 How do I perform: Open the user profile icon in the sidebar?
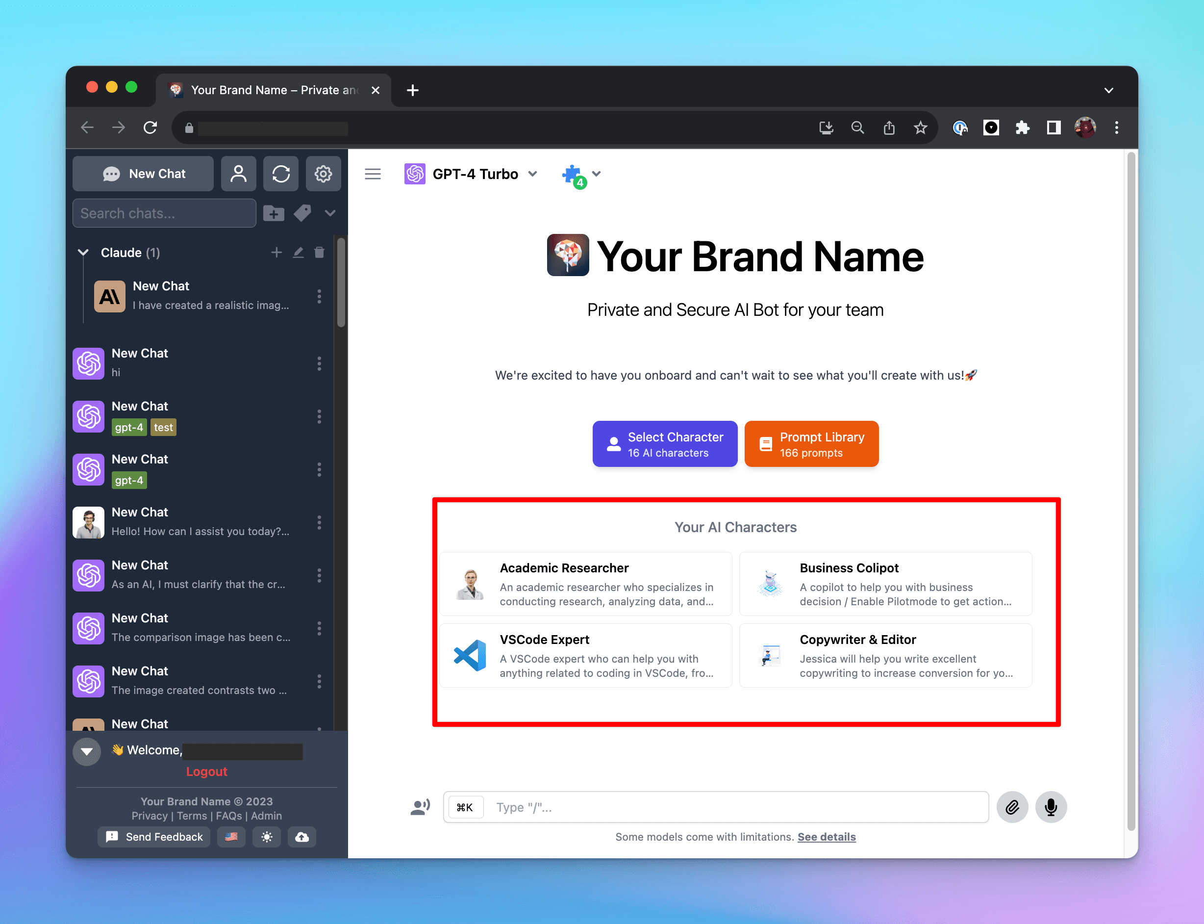click(x=239, y=173)
